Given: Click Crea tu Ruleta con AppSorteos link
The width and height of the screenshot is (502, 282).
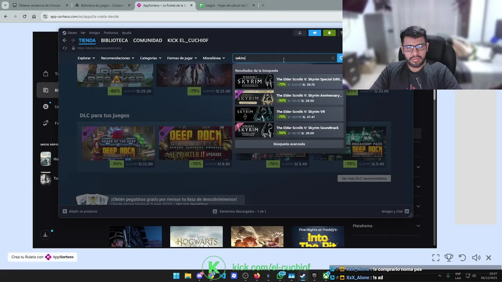Looking at the screenshot, I should [42, 257].
